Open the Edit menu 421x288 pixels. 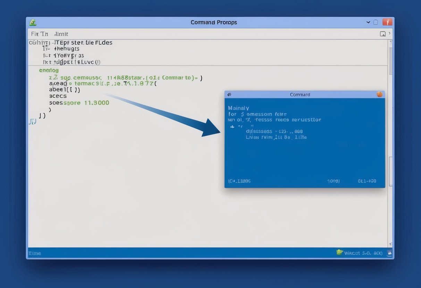pos(61,34)
